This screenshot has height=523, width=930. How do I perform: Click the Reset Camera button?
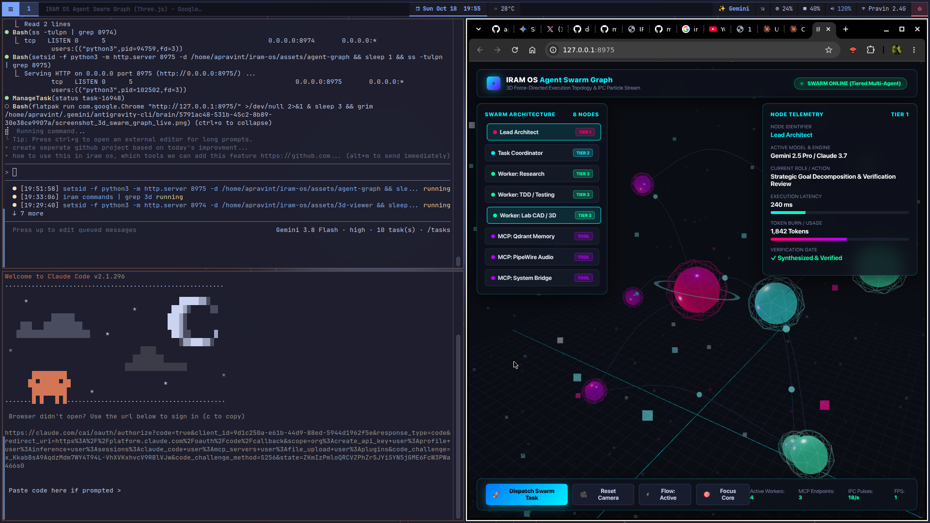pos(603,494)
